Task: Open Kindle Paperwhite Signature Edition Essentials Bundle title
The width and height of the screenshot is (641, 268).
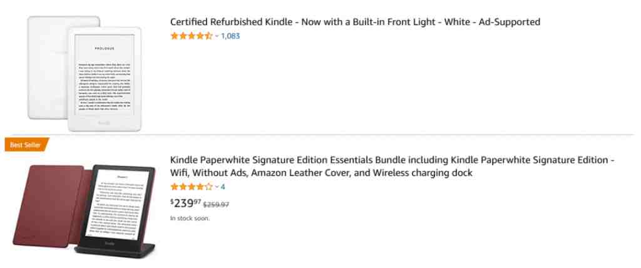Action: [392, 167]
